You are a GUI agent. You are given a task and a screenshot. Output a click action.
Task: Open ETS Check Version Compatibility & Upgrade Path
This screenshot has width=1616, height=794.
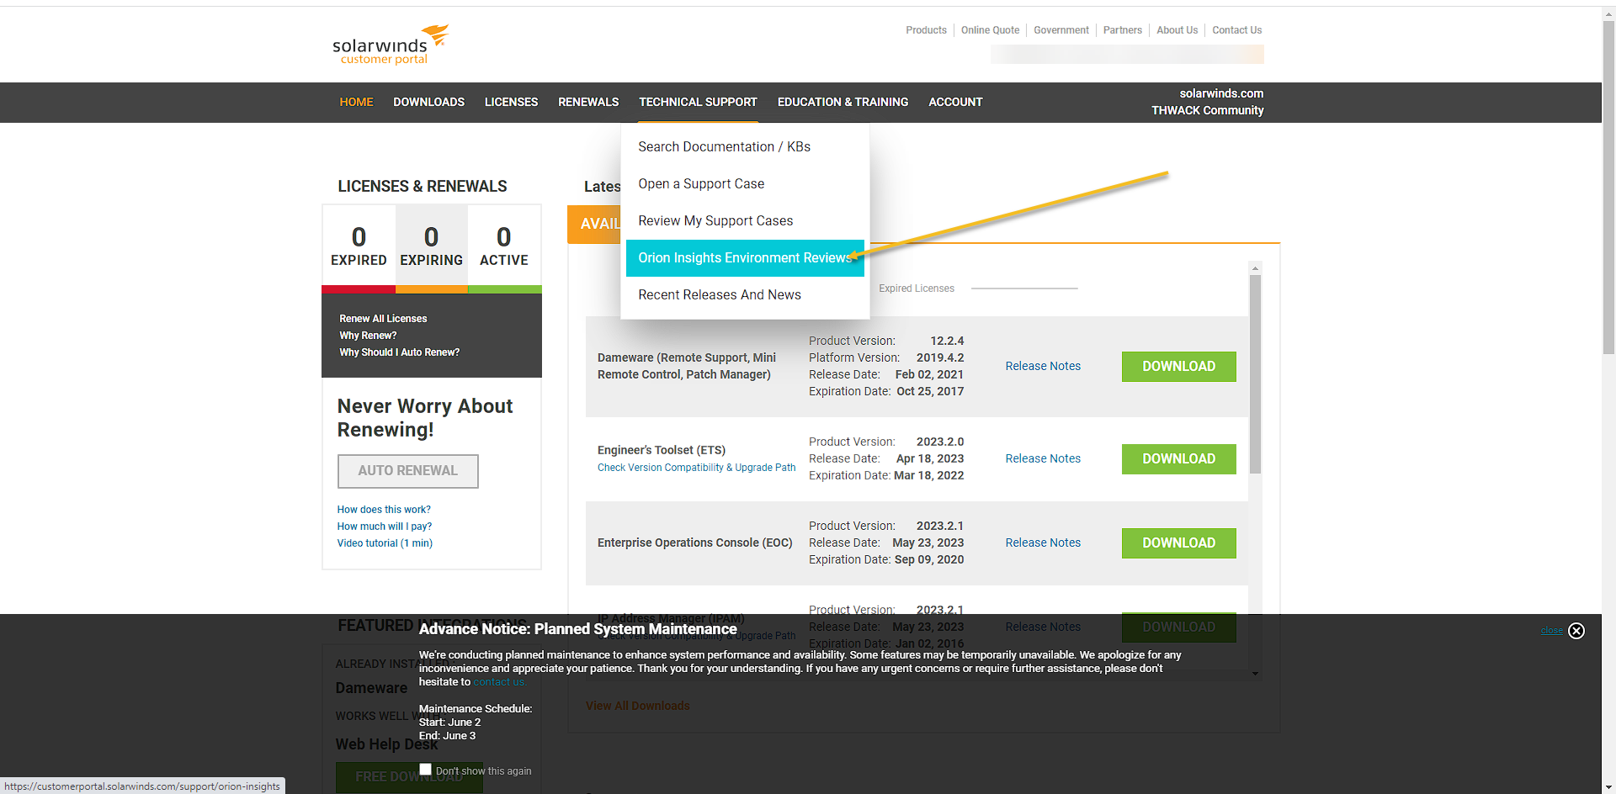click(x=696, y=468)
